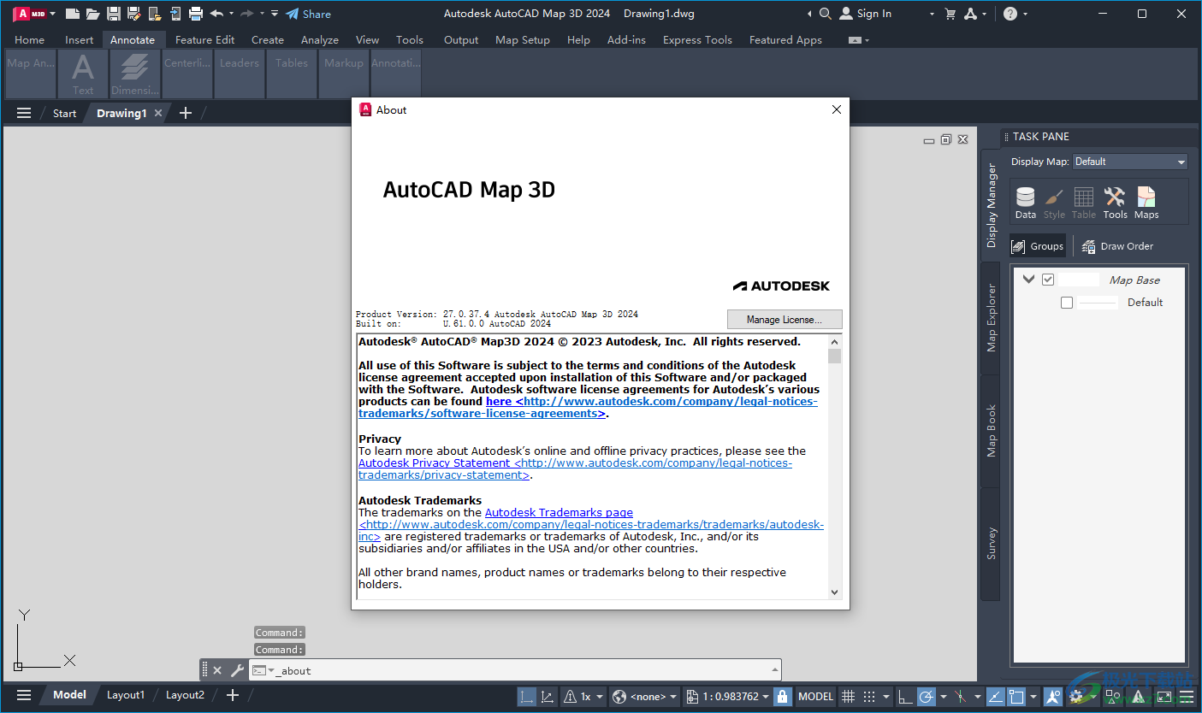This screenshot has width=1202, height=713.
Task: Open the 1:0.983762 scale dropdown
Action: [727, 696]
